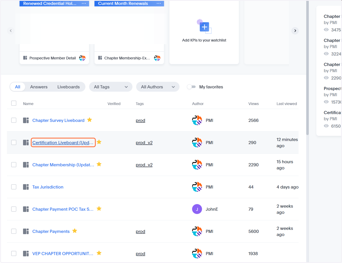Screen dimensions: 342x263
Task: Unfavorite the Chapter Payments star
Action: coord(75,231)
